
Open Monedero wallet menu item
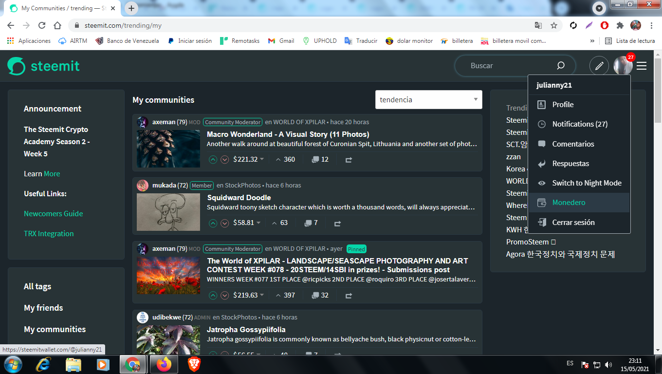coord(579,203)
